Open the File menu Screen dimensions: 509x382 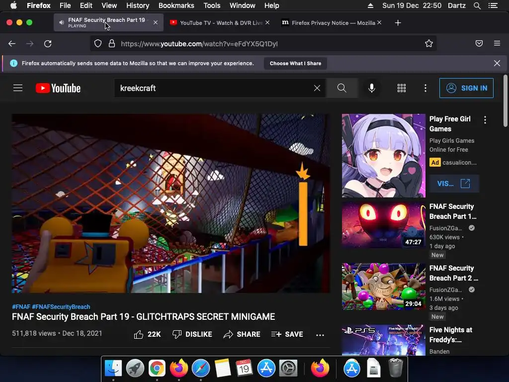(x=65, y=5)
